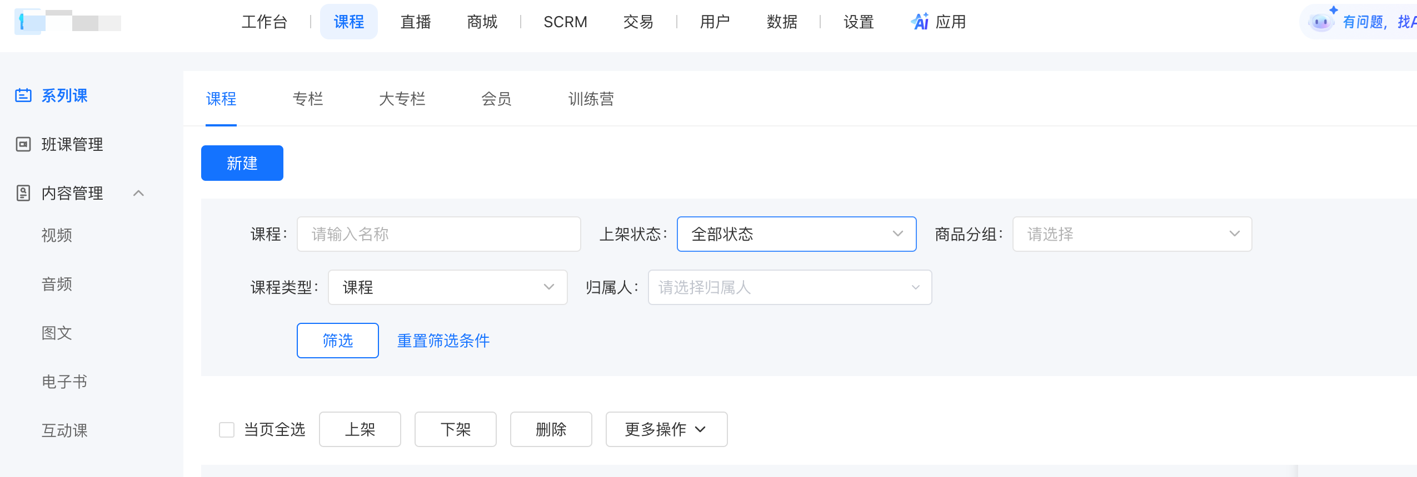The height and width of the screenshot is (477, 1417).
Task: Open the 商品分组 dropdown
Action: coord(1132,234)
